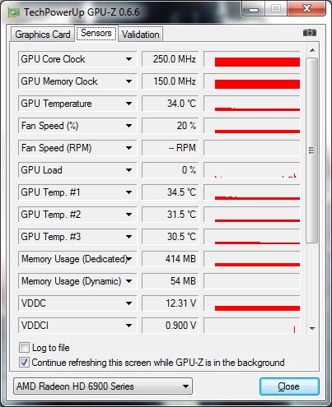Open the AMD Radeon HD 6900 Series selector

click(103, 386)
